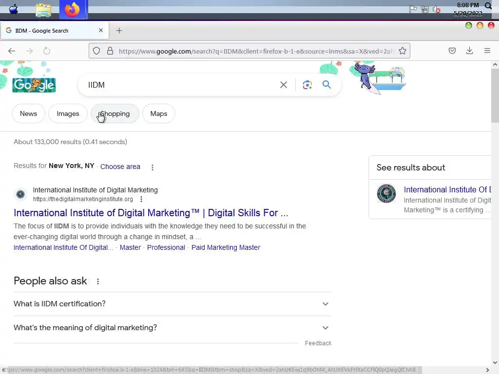This screenshot has height=374, width=499.
Task: Expand What's the meaning of digital marketing
Action: point(173,328)
